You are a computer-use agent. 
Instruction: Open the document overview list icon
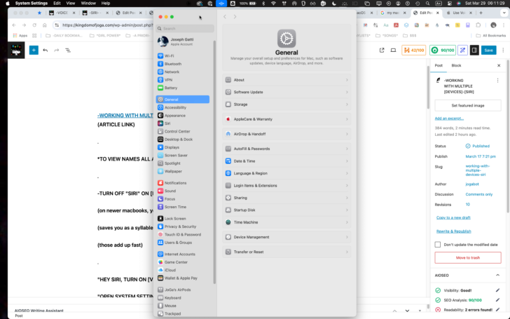pyautogui.click(x=68, y=50)
